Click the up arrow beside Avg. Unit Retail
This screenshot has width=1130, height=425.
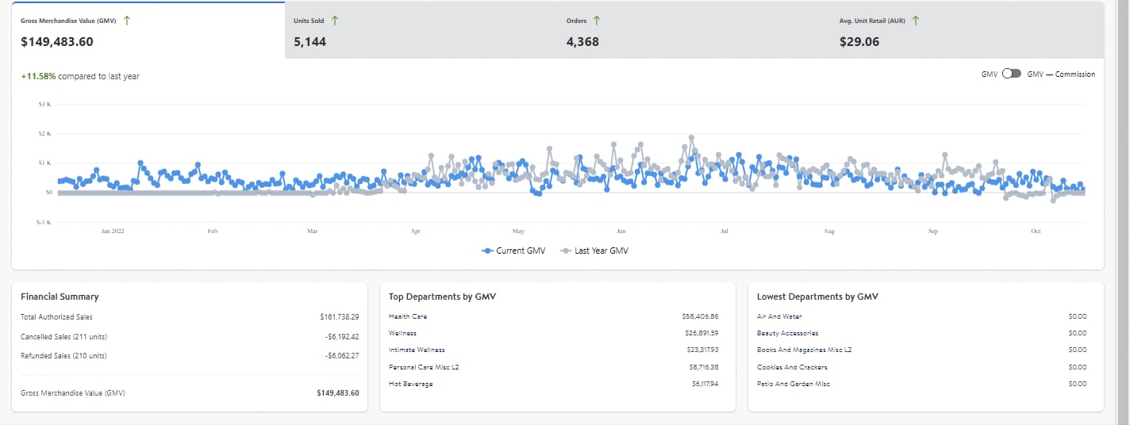coord(916,21)
